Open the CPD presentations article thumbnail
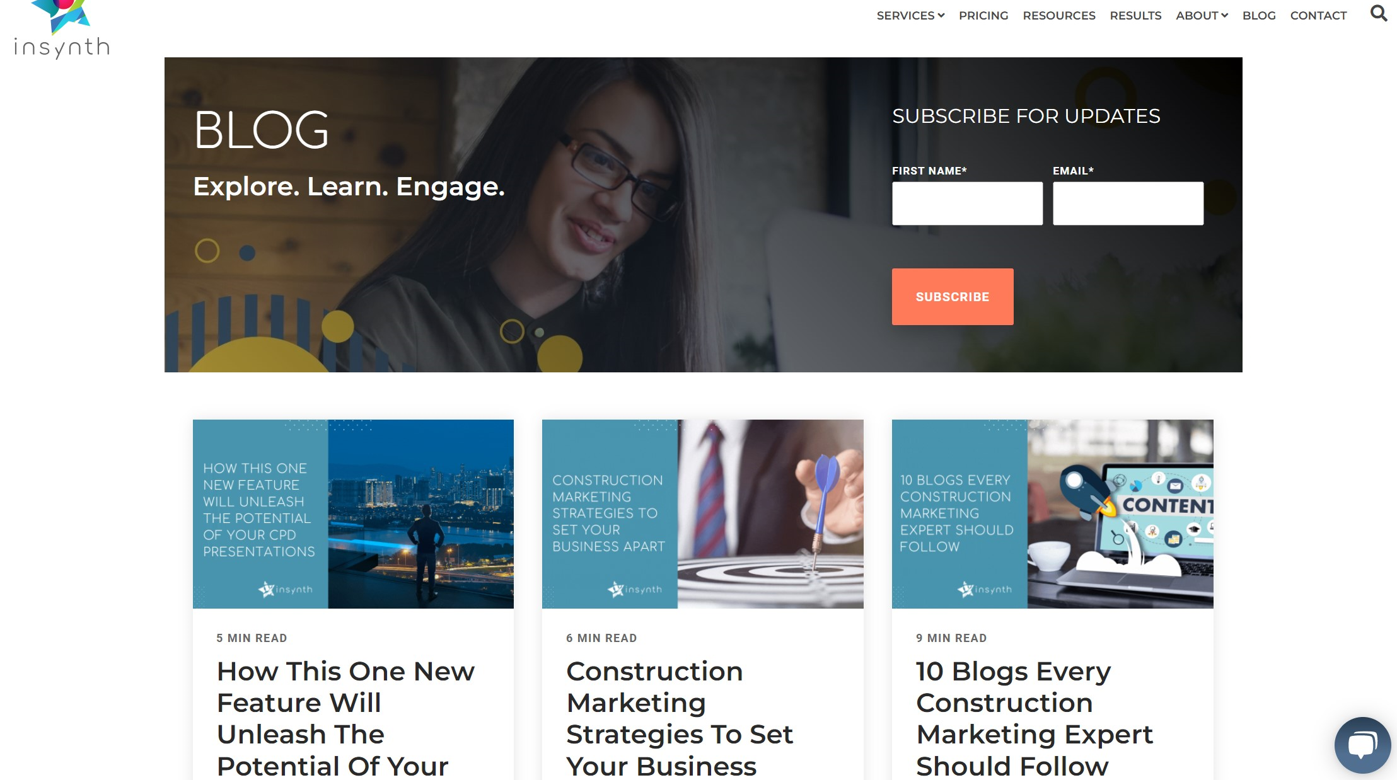The height and width of the screenshot is (780, 1397). coord(353,514)
